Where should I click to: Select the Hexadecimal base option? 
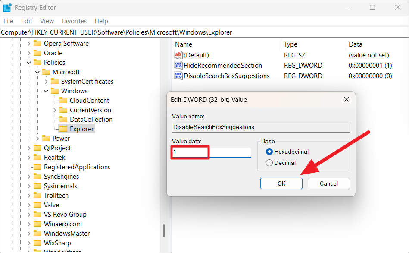click(x=269, y=152)
